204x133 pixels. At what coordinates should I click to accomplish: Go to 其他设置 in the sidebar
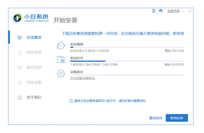point(34,82)
